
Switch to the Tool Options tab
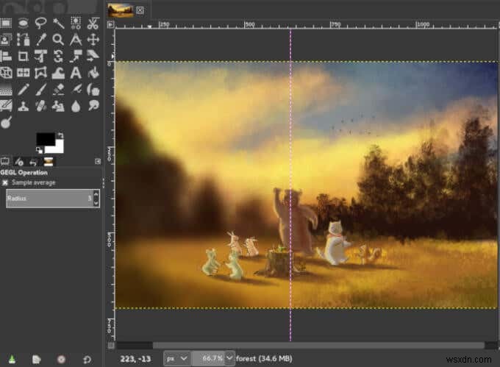pyautogui.click(x=5, y=161)
